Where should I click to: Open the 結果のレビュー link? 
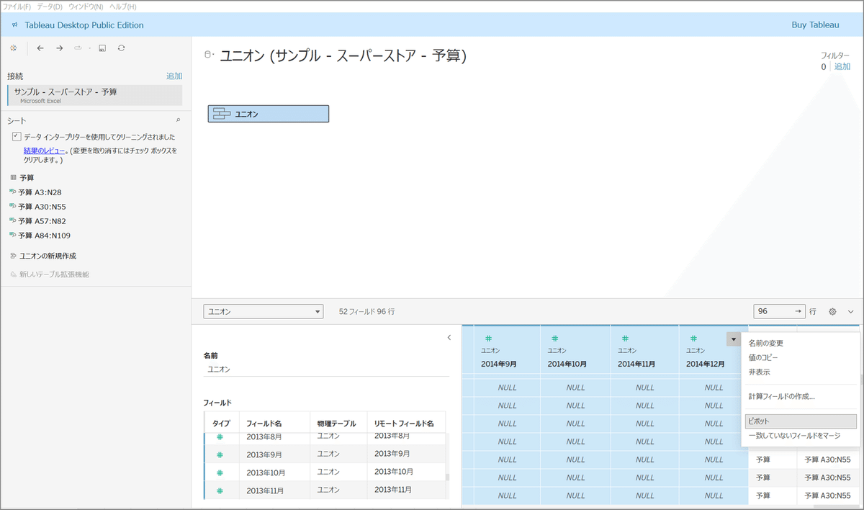(x=45, y=151)
